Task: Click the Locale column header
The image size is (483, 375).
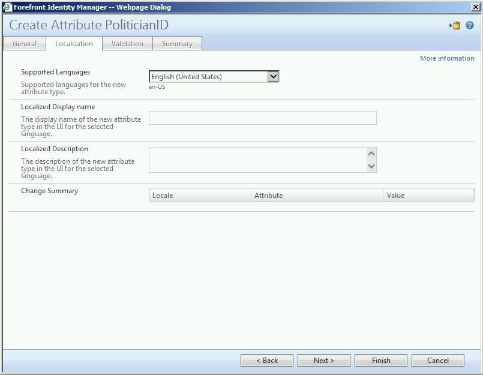Action: click(x=200, y=196)
